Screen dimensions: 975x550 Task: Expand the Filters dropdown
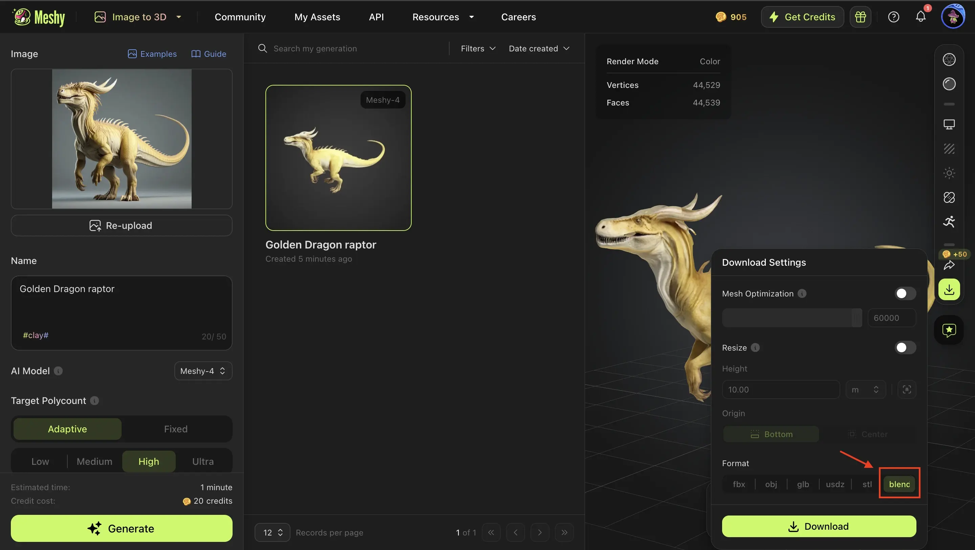point(478,48)
